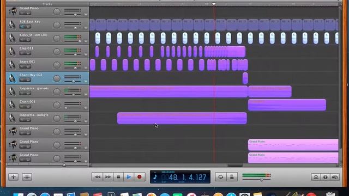Expand automation arrow on looperma...oolkyfe track

pyautogui.click(x=86, y=121)
